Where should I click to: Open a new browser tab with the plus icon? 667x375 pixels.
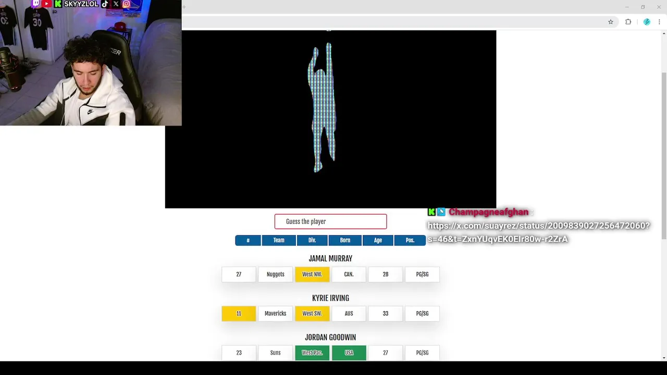[x=184, y=7]
